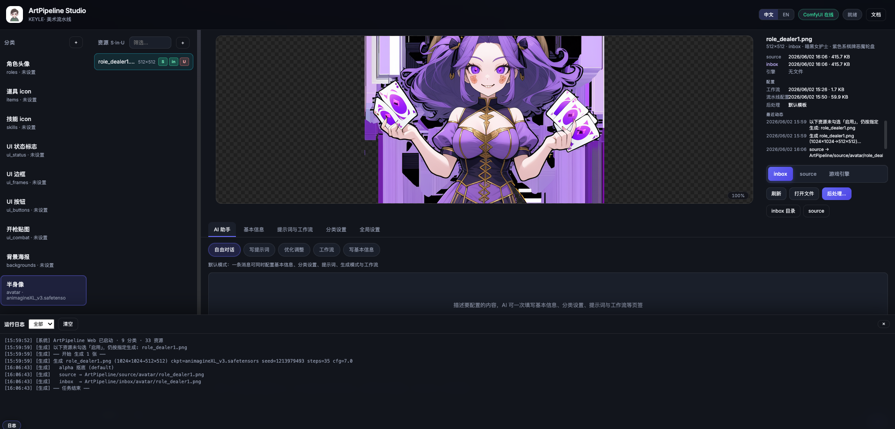Click the 打开文件 button
The height and width of the screenshot is (429, 895).
coord(804,193)
